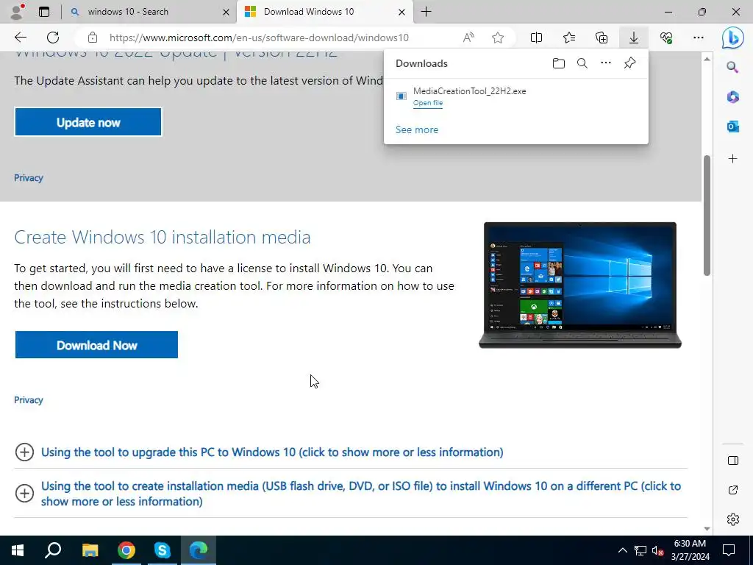Open a new tab with plus button
This screenshot has width=753, height=565.
pos(426,12)
